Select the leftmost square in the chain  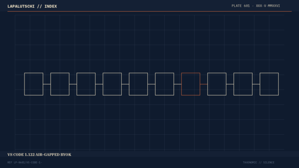pyautogui.click(x=34, y=84)
